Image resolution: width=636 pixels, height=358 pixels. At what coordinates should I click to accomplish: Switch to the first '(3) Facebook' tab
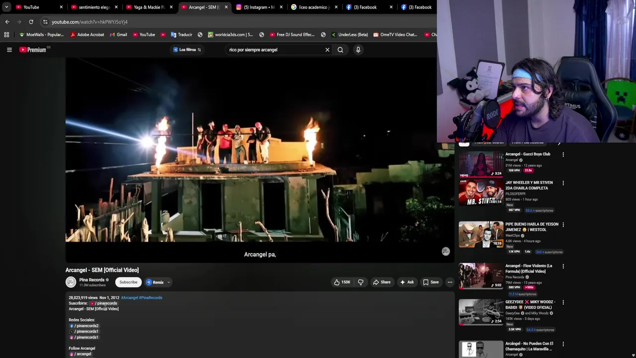pyautogui.click(x=369, y=7)
